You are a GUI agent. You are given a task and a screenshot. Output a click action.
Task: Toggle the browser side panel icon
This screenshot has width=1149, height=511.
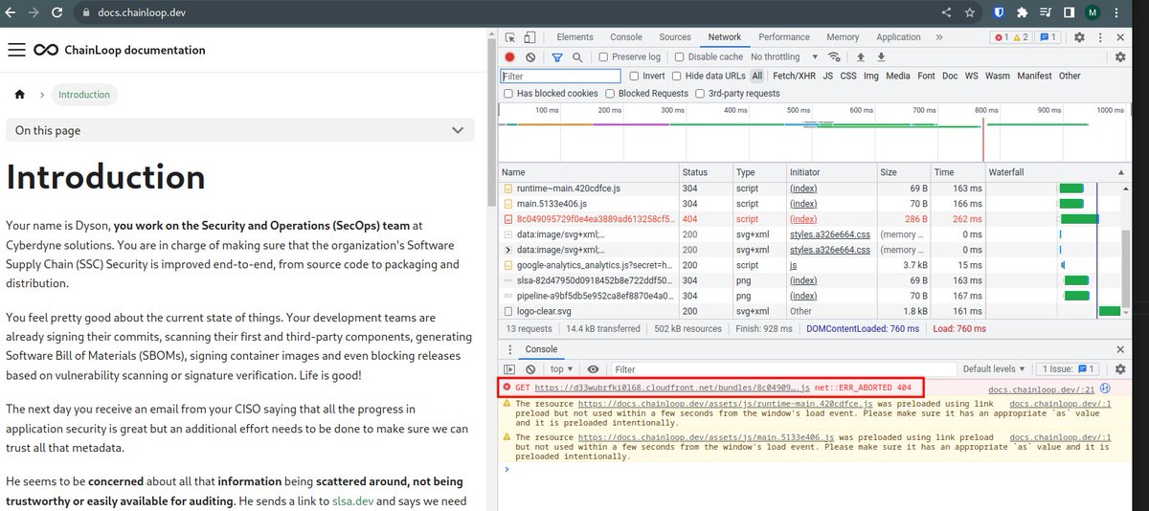coord(1069,13)
